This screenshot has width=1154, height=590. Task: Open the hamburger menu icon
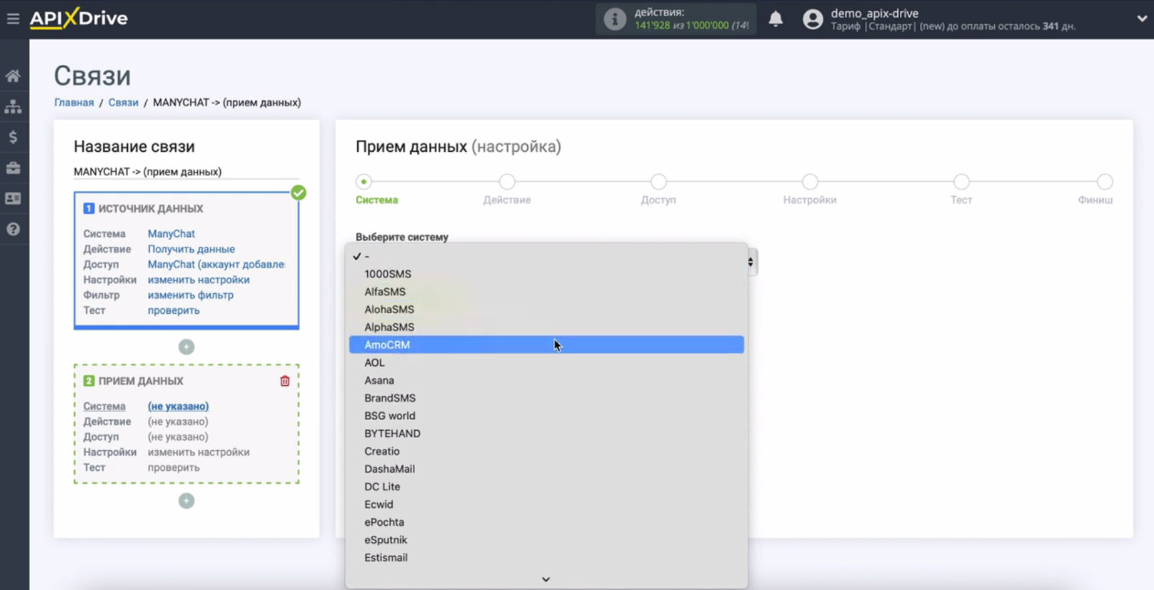pos(13,19)
